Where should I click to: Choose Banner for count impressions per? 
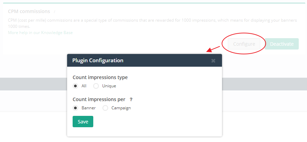(x=75, y=108)
